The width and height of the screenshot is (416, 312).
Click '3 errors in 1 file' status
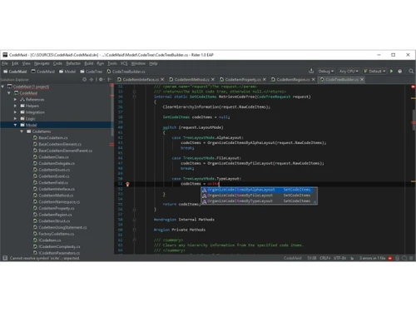373,258
